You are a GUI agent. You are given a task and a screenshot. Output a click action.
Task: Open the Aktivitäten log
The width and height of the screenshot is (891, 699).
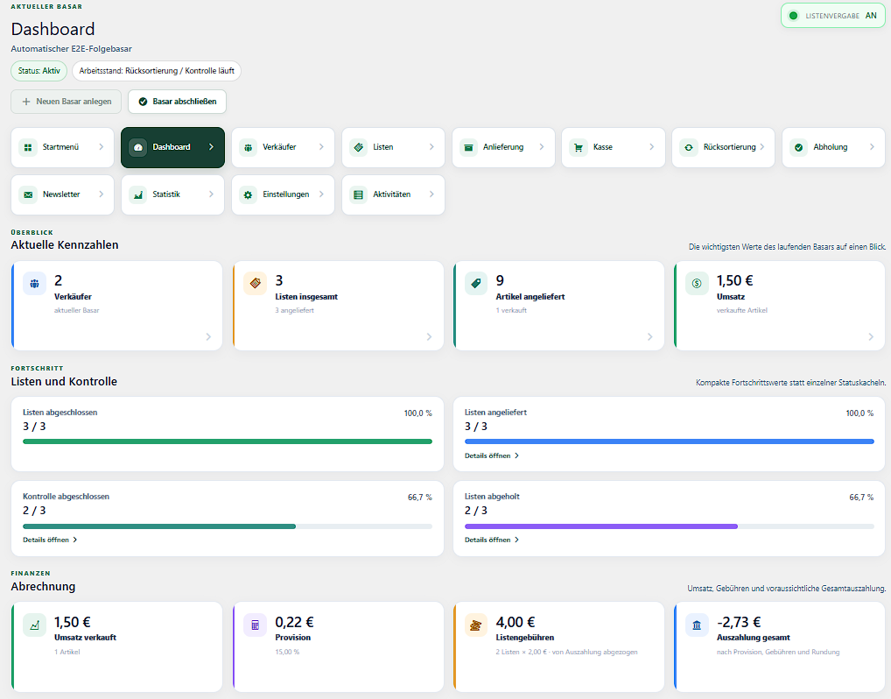point(393,194)
